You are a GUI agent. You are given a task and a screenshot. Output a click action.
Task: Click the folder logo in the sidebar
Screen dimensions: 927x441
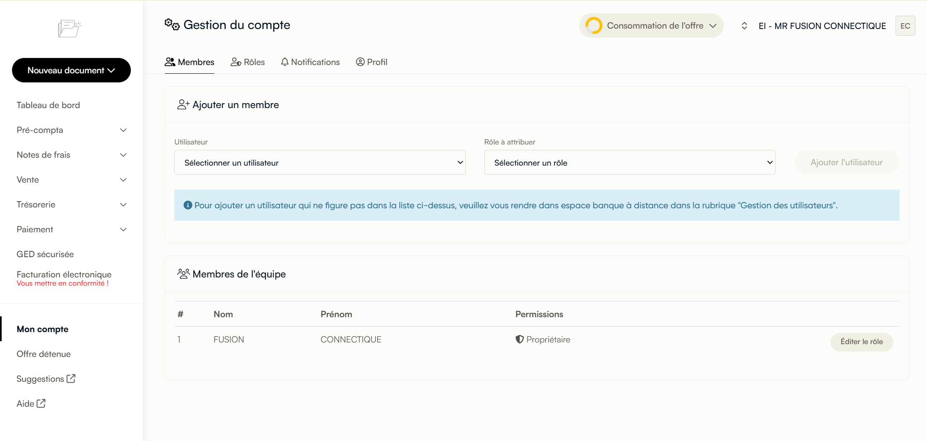[x=70, y=29]
